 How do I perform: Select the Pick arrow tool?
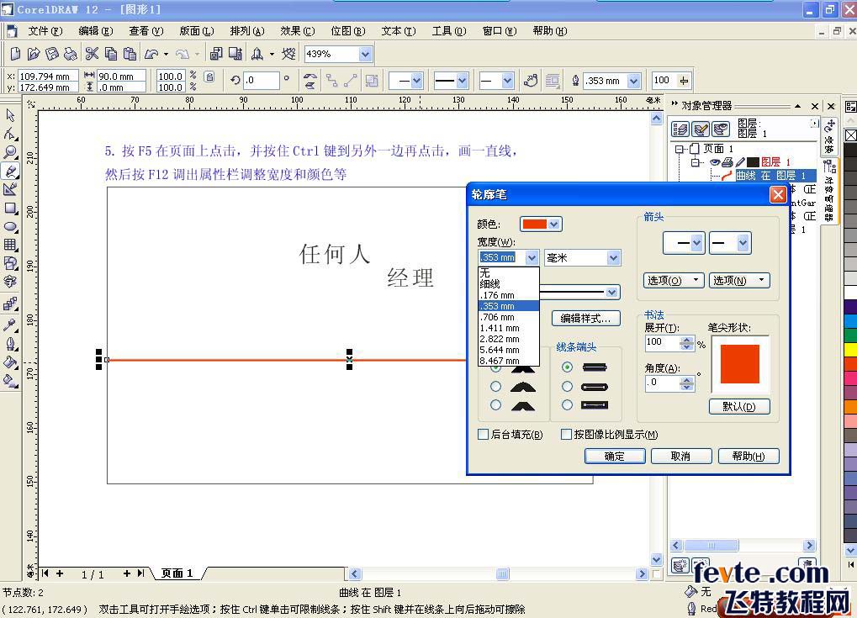(10, 115)
